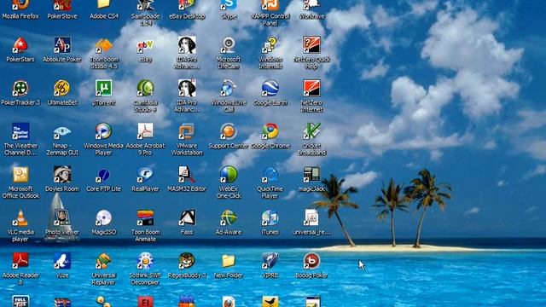Viewport: 546px width, 307px height.
Task: Select the Support Center icon
Action: click(229, 131)
